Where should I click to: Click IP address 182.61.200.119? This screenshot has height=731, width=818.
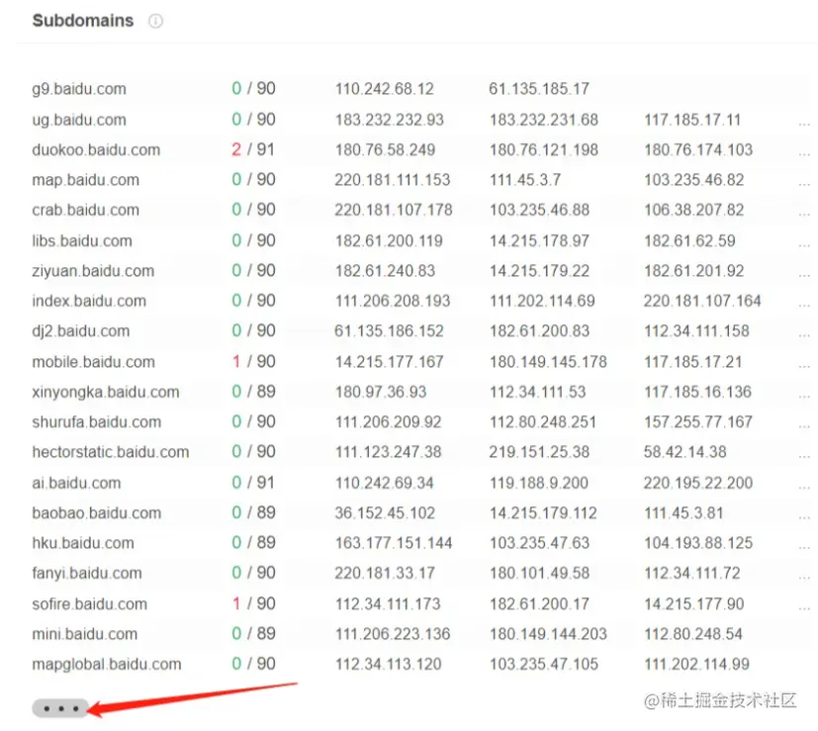[389, 240]
